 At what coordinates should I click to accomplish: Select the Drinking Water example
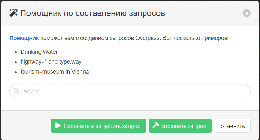(39, 51)
